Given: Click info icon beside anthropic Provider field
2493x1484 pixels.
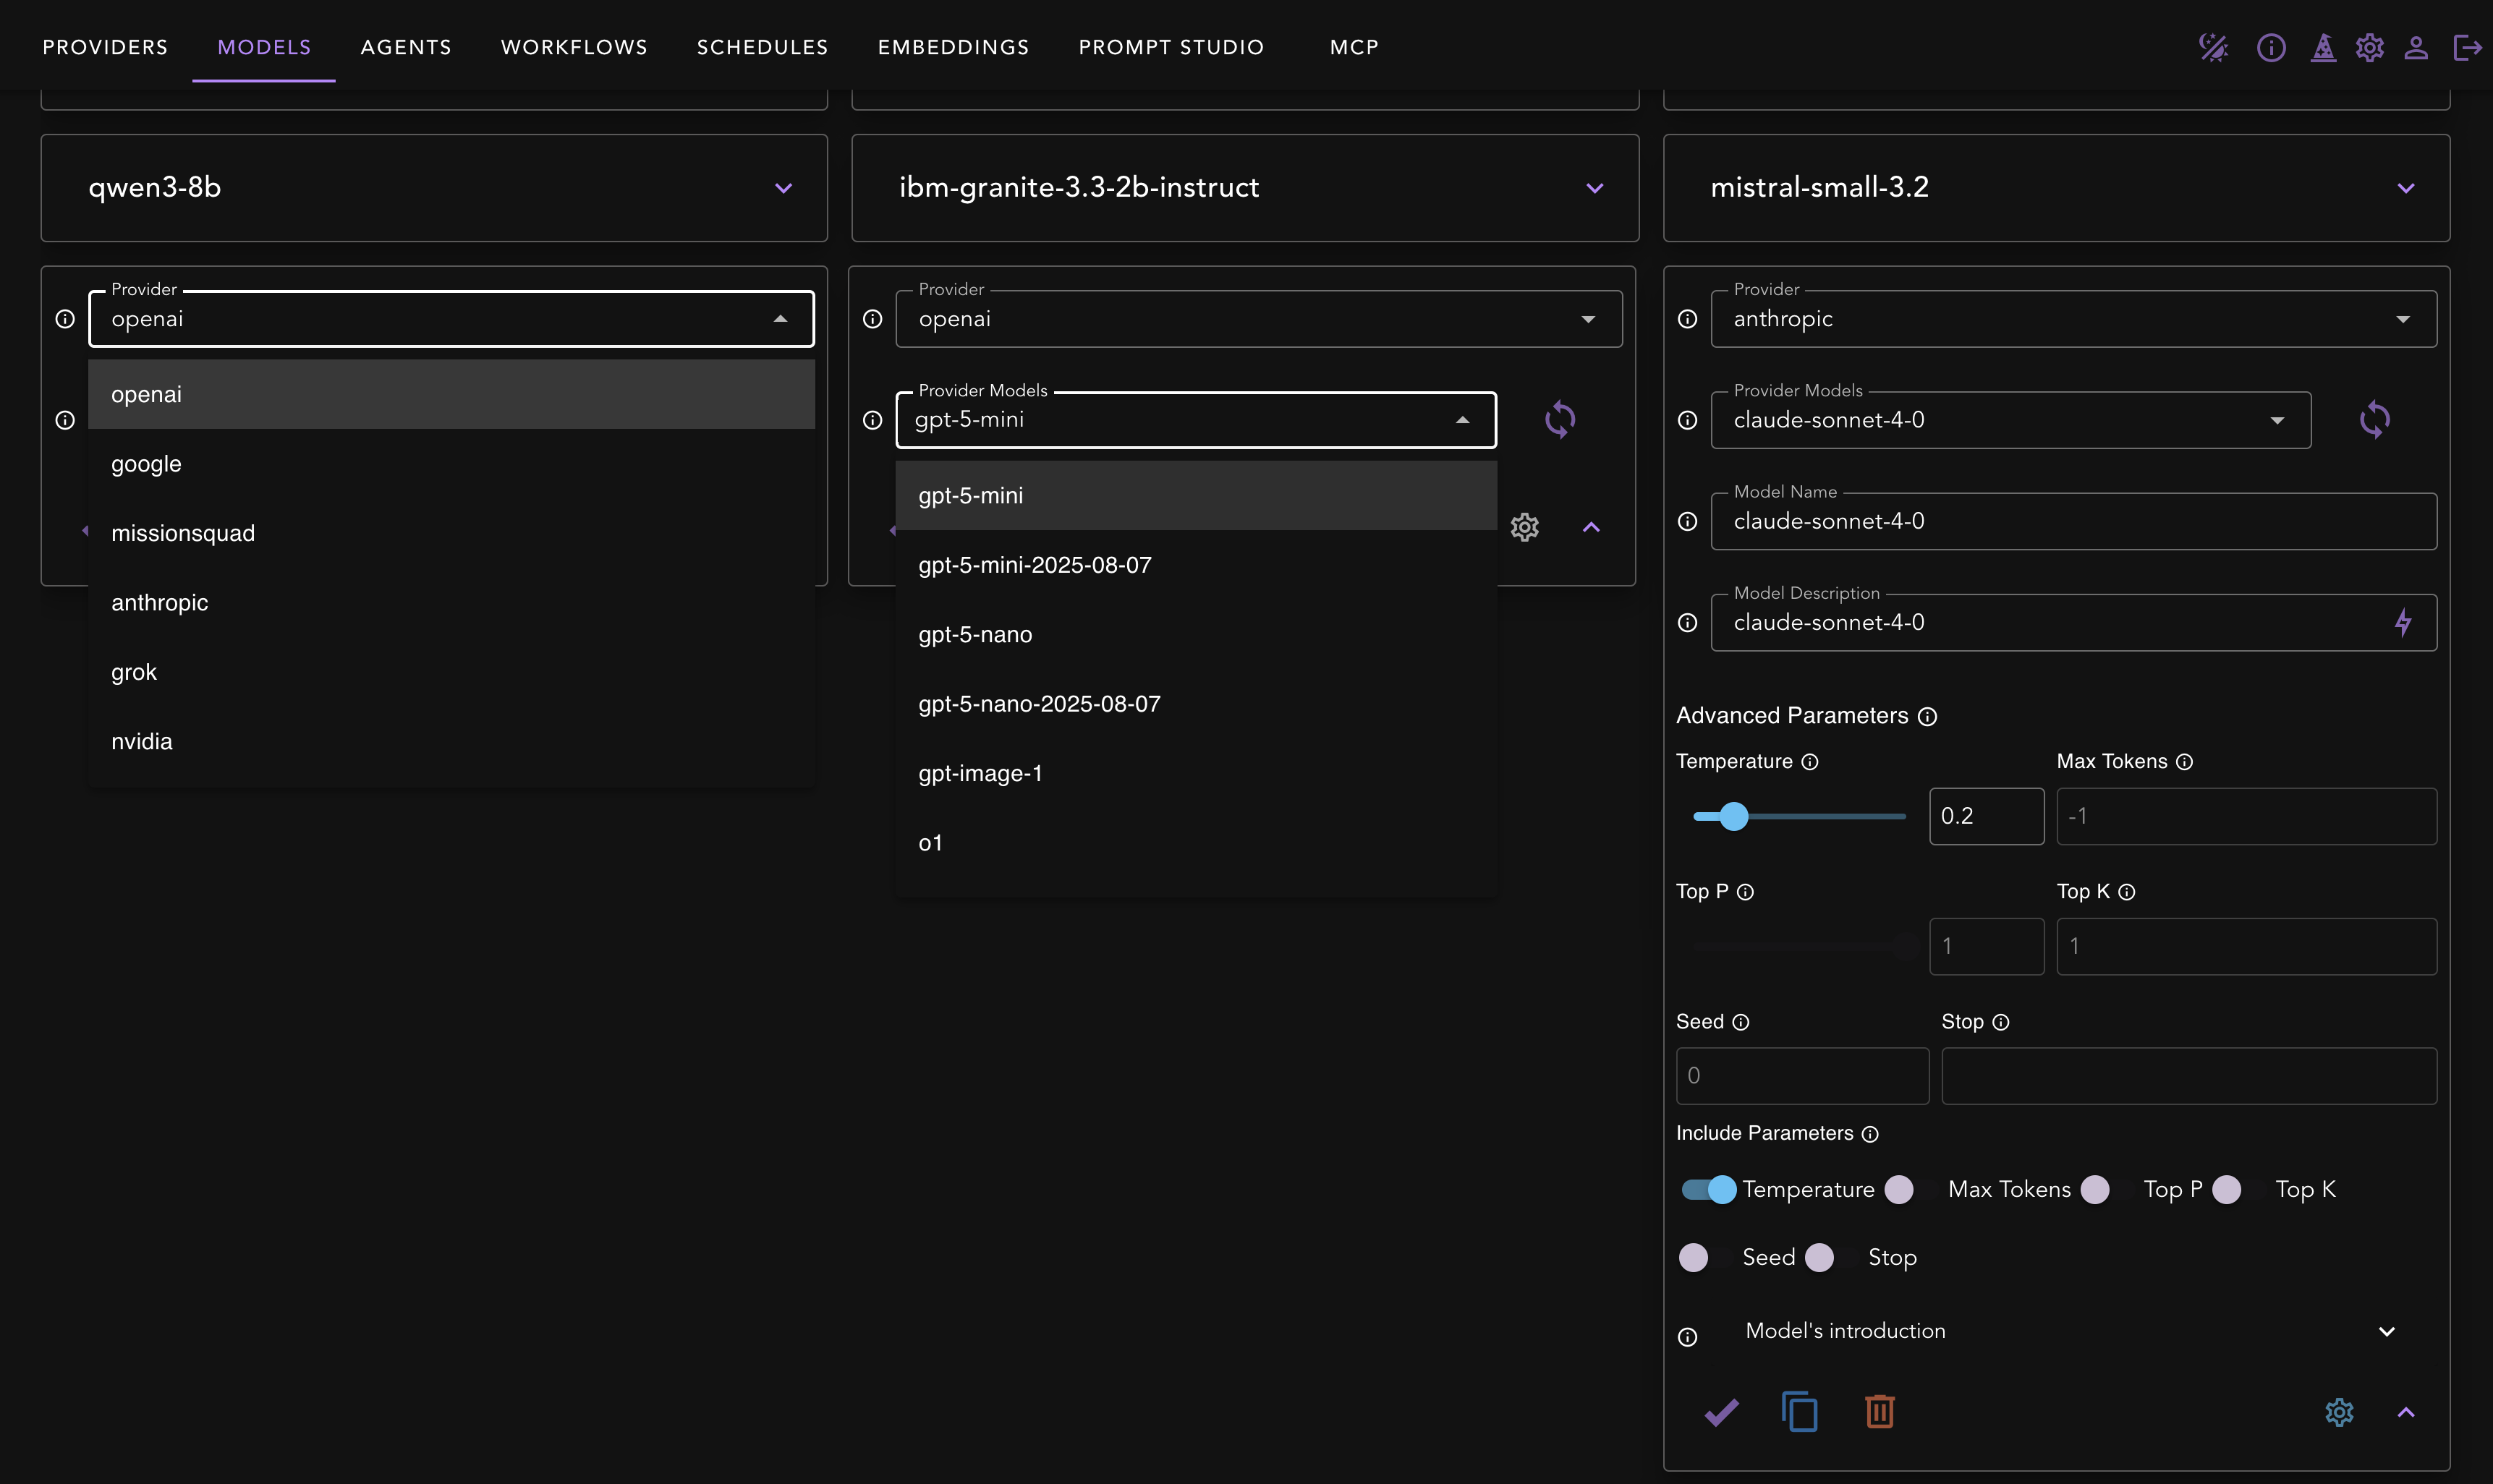Looking at the screenshot, I should point(1688,319).
